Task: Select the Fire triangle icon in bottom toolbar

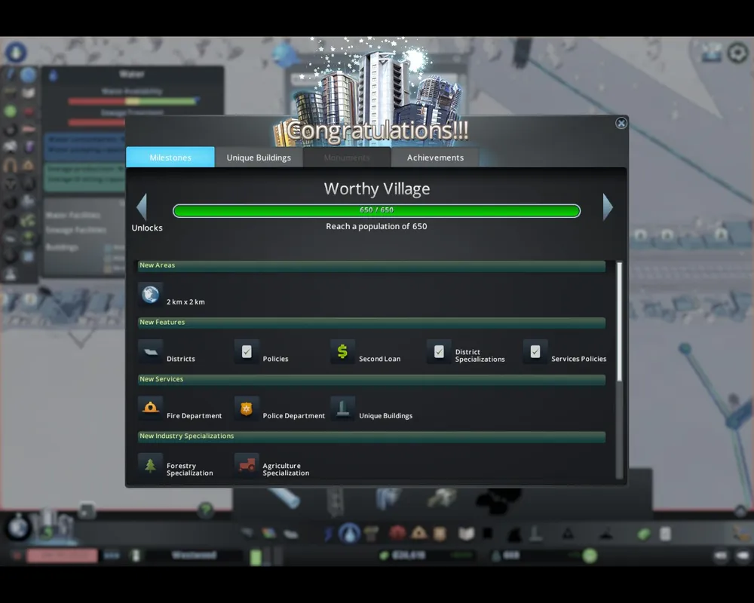Action: click(418, 533)
